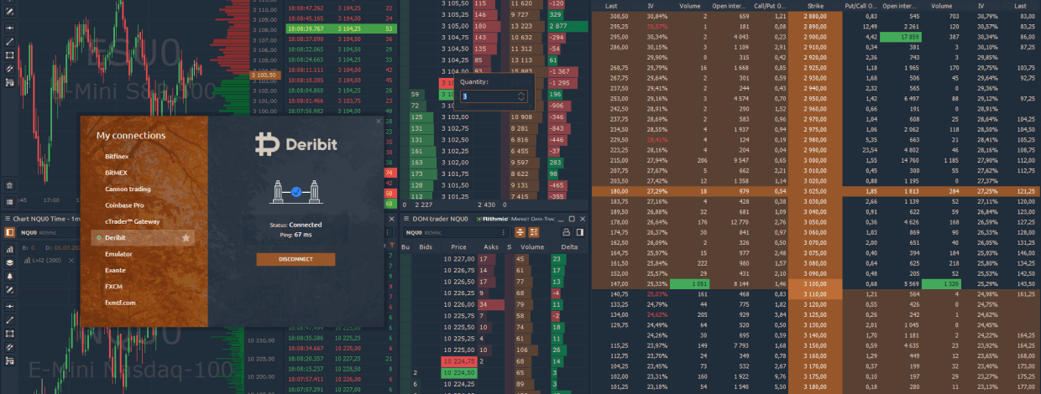
Task: Click price level 3 102,00 in upper DOM
Action: click(x=454, y=162)
